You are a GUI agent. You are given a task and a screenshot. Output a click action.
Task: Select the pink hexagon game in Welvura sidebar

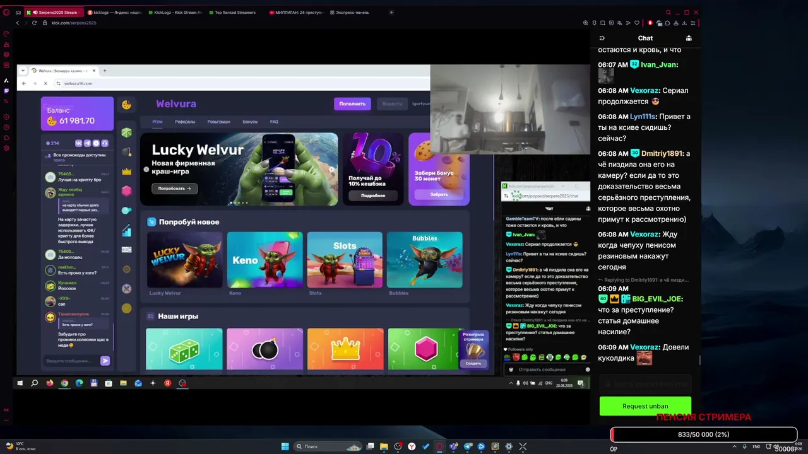point(126,191)
